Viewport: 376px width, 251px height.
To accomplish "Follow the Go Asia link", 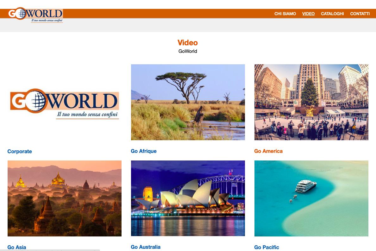I will [x=17, y=247].
